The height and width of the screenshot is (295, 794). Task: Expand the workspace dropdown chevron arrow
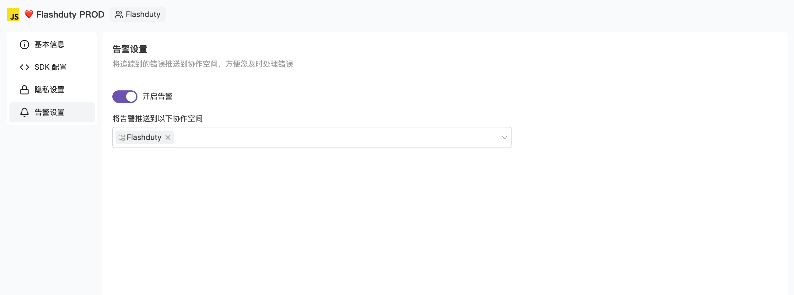click(504, 137)
